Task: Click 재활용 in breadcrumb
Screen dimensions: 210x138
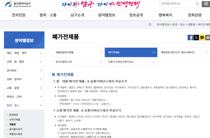Action: pos(191,25)
